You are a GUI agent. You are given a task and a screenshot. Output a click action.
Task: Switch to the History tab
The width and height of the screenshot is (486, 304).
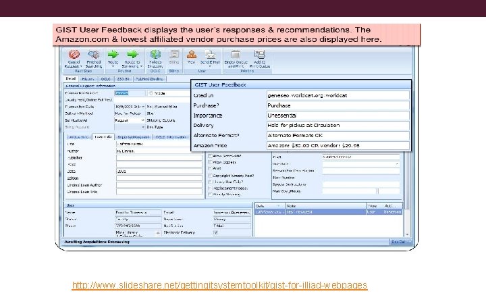click(88, 79)
